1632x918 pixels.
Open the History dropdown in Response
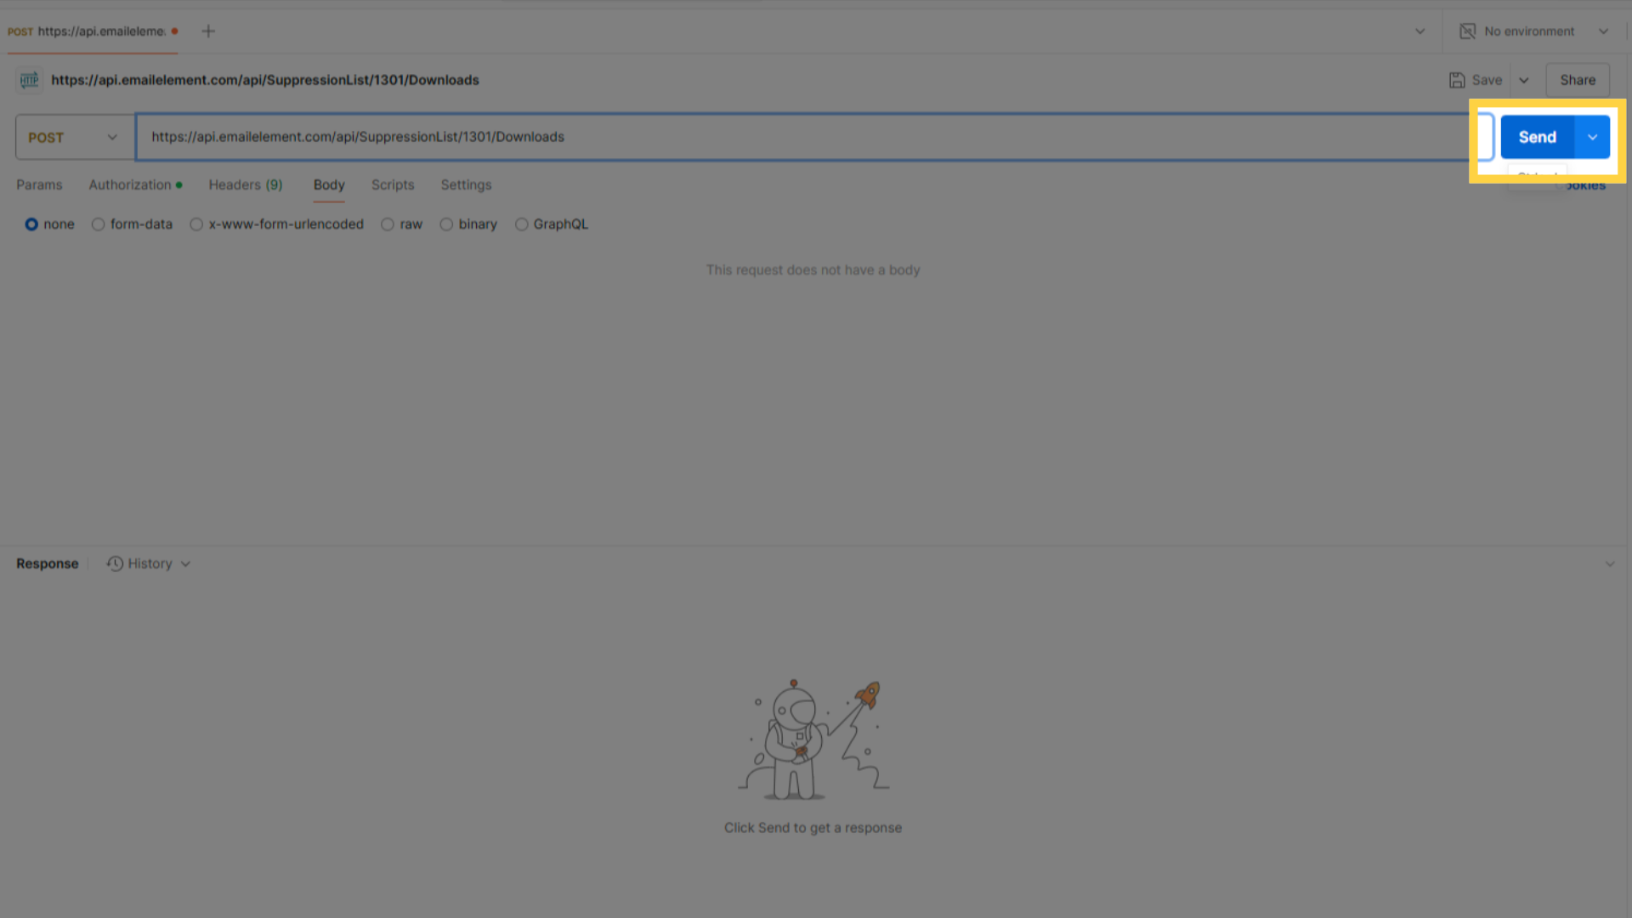tap(150, 564)
